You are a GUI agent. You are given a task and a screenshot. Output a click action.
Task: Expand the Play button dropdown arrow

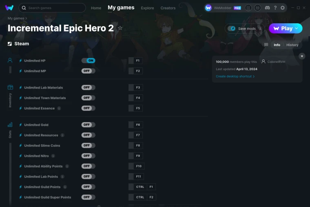(297, 29)
